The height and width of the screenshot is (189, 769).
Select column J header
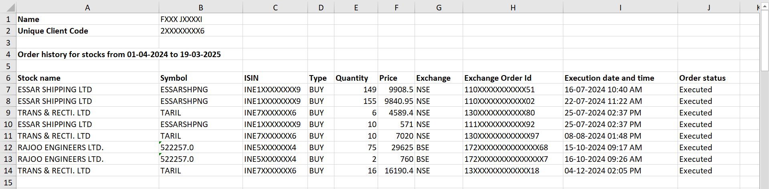point(708,7)
